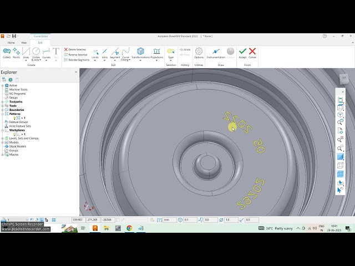Select Stock Models in Explorer

17,146
